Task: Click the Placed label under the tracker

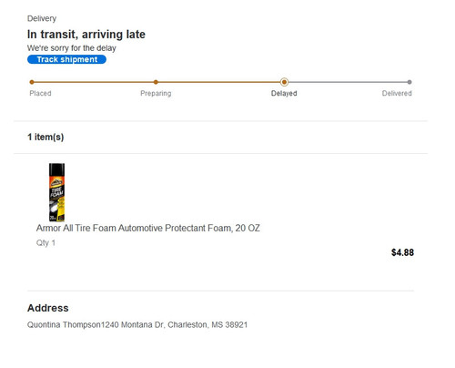Action: point(40,93)
